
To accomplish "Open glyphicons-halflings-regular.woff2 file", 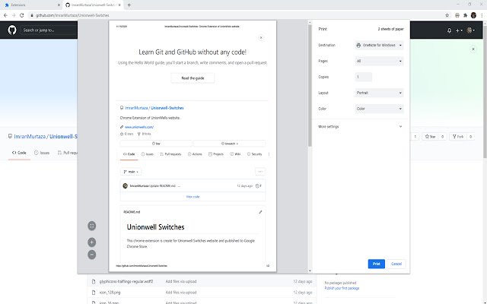I will (x=126, y=282).
